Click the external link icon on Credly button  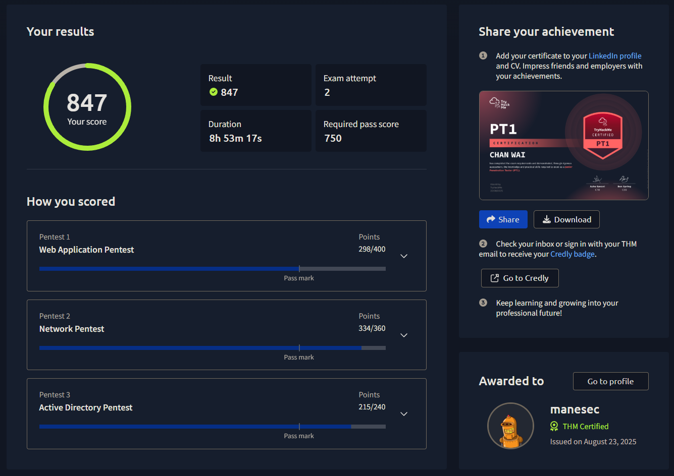tap(494, 278)
